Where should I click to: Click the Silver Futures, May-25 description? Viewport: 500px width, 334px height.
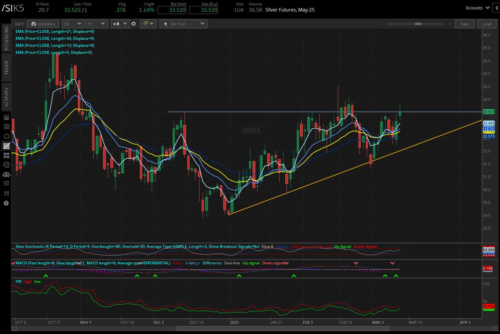point(290,10)
